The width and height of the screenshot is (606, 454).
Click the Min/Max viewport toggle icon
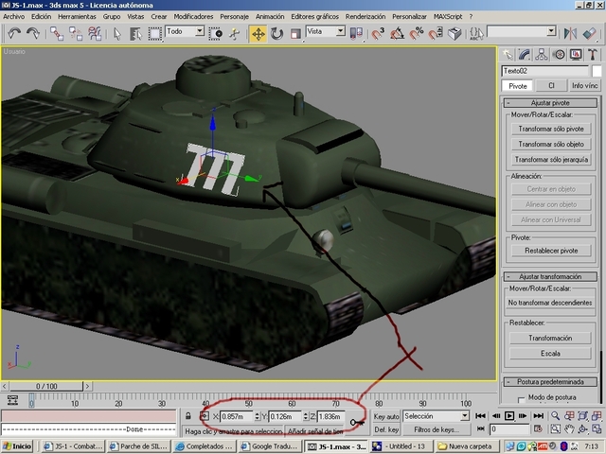(x=597, y=428)
